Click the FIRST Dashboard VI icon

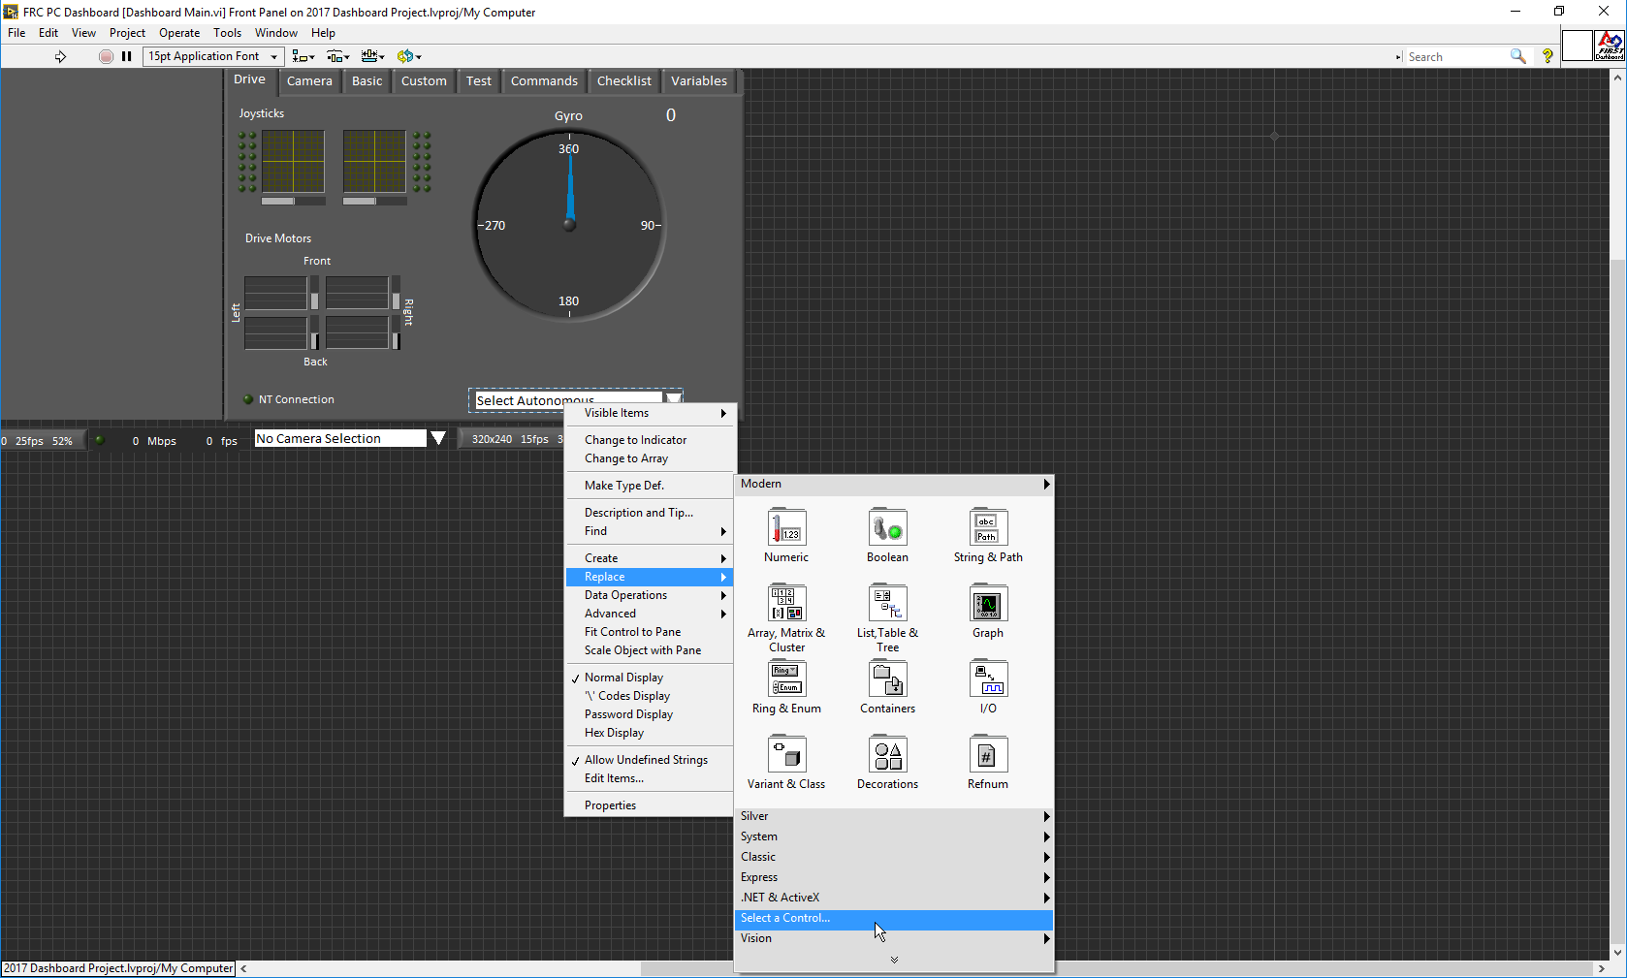pos(1611,46)
